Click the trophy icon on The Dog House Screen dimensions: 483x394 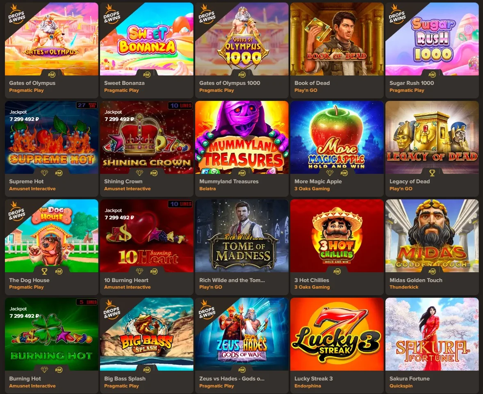45,271
